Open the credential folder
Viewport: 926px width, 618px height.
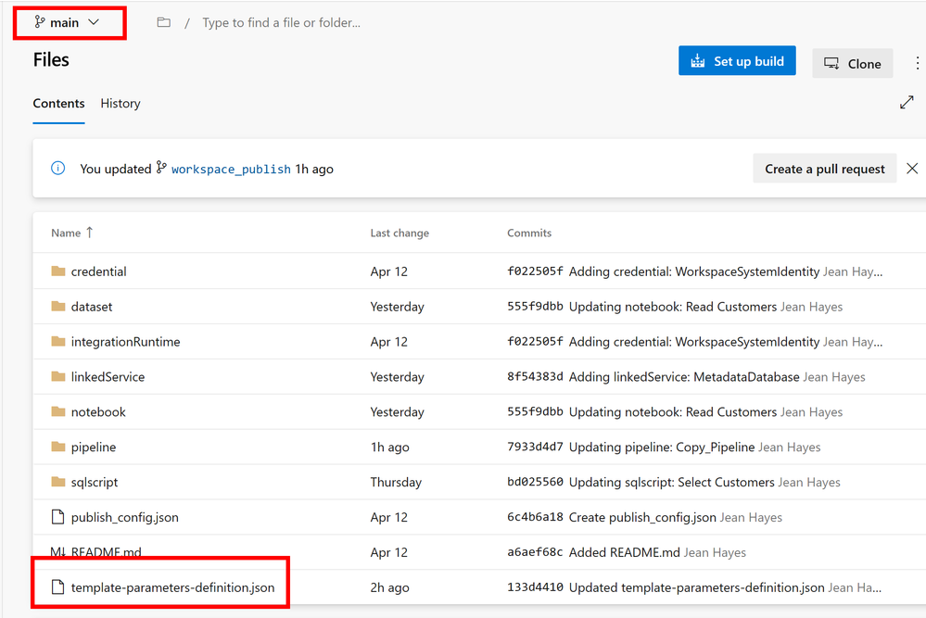pyautogui.click(x=98, y=271)
